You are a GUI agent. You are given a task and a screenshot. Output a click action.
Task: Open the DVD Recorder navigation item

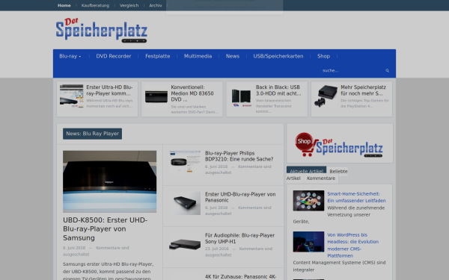click(x=114, y=56)
